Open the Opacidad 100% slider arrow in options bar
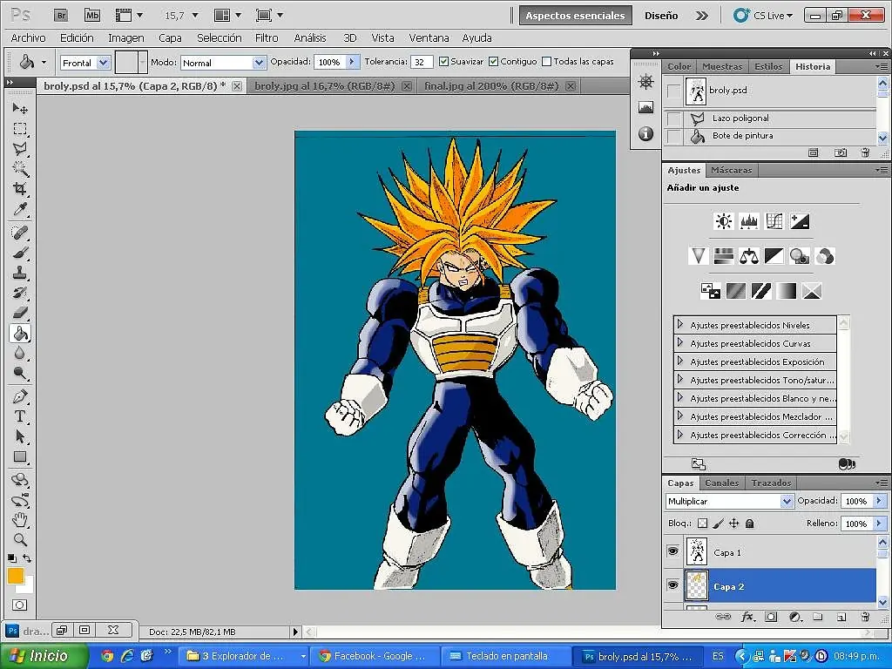This screenshot has height=669, width=892. (352, 62)
